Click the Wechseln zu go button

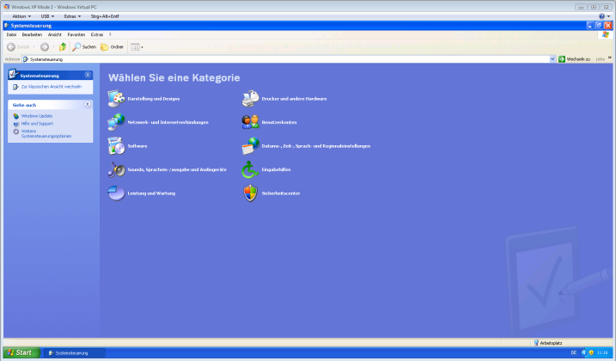575,59
